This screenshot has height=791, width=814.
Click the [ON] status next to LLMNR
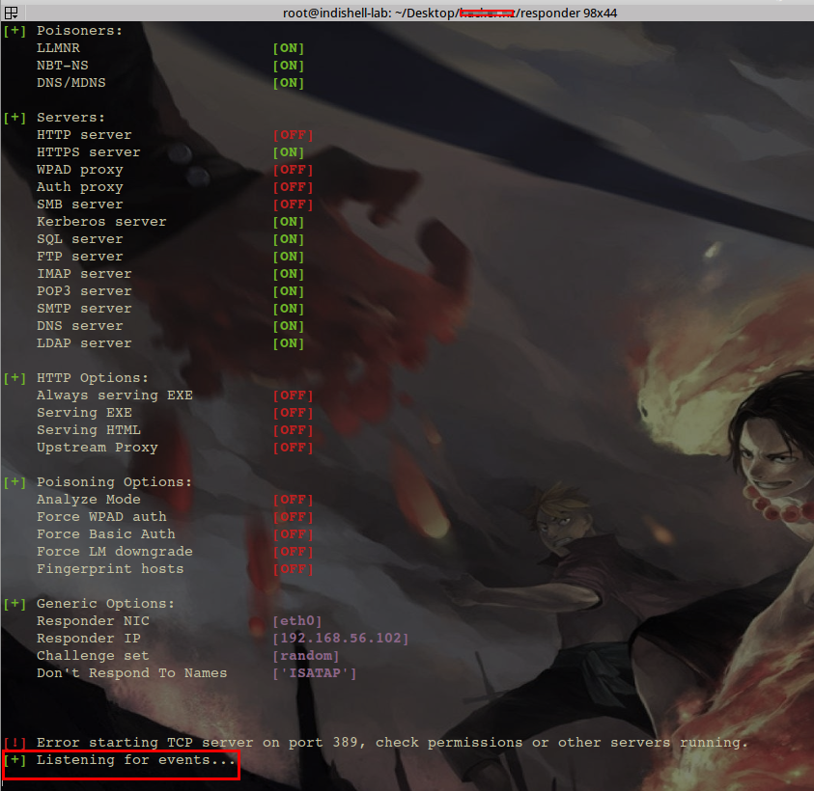288,48
